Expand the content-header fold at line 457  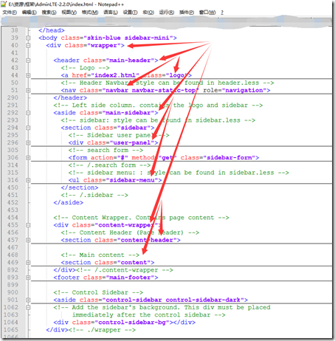[28, 240]
